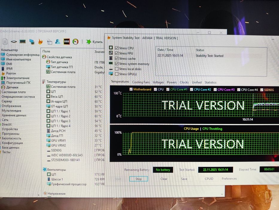Switch to the Clocks tab

click(184, 82)
